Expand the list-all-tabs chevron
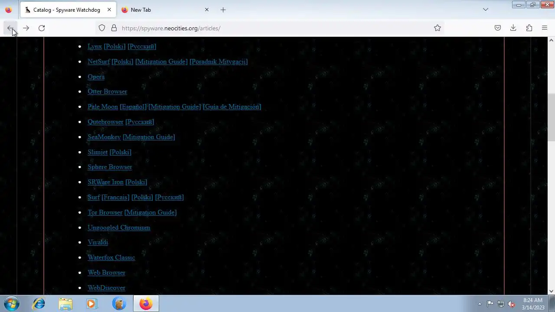This screenshot has width=555, height=312. (486, 10)
